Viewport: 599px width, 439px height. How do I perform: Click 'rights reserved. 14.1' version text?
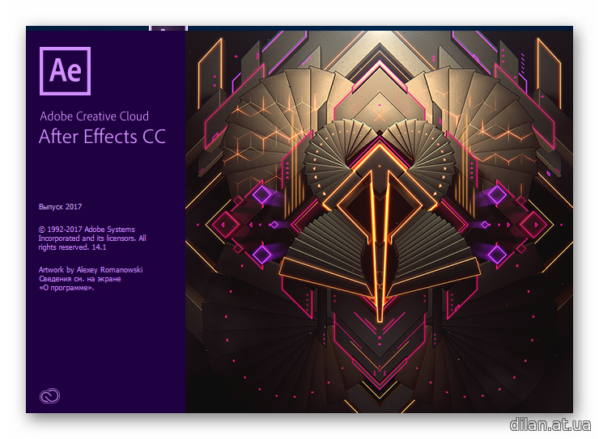pos(72,247)
